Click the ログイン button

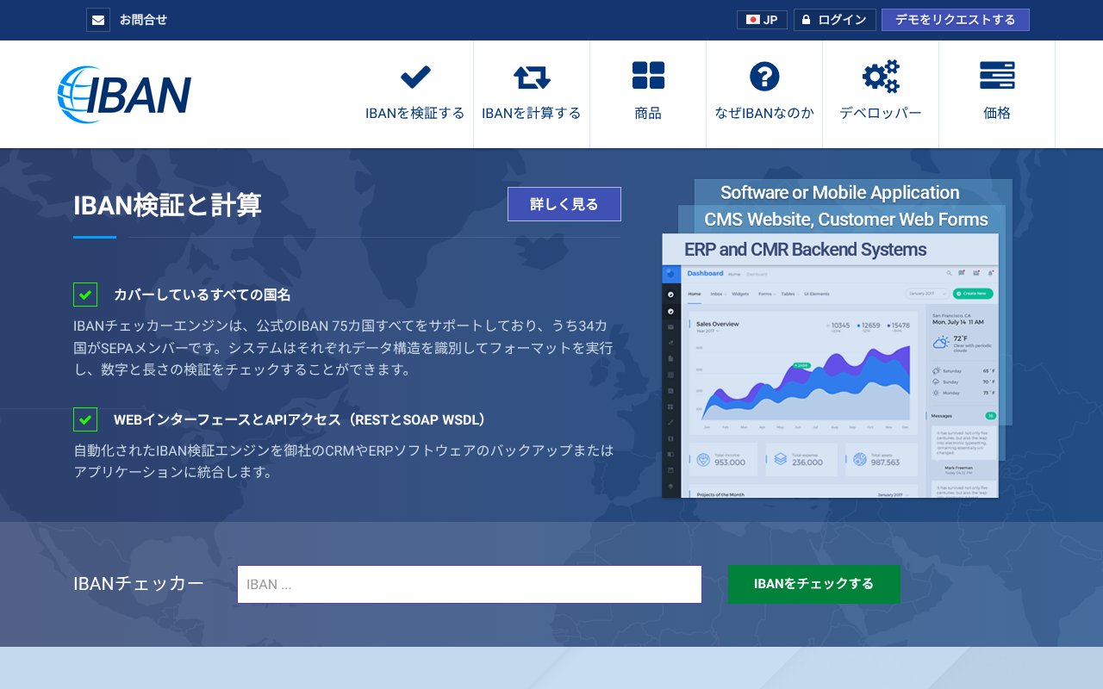point(835,19)
